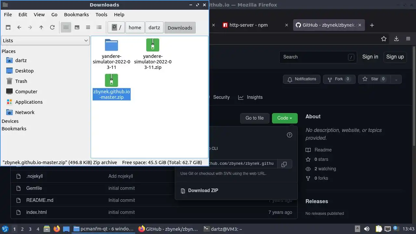Reload the Downloads folder view
This screenshot has height=234, width=416.
pyautogui.click(x=52, y=28)
